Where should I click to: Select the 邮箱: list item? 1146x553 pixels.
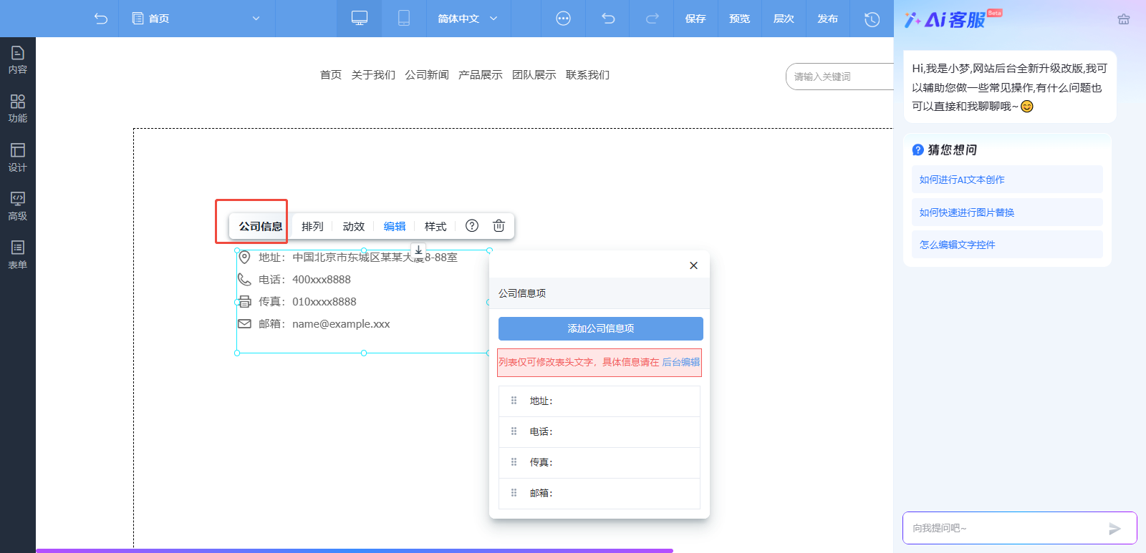click(600, 494)
